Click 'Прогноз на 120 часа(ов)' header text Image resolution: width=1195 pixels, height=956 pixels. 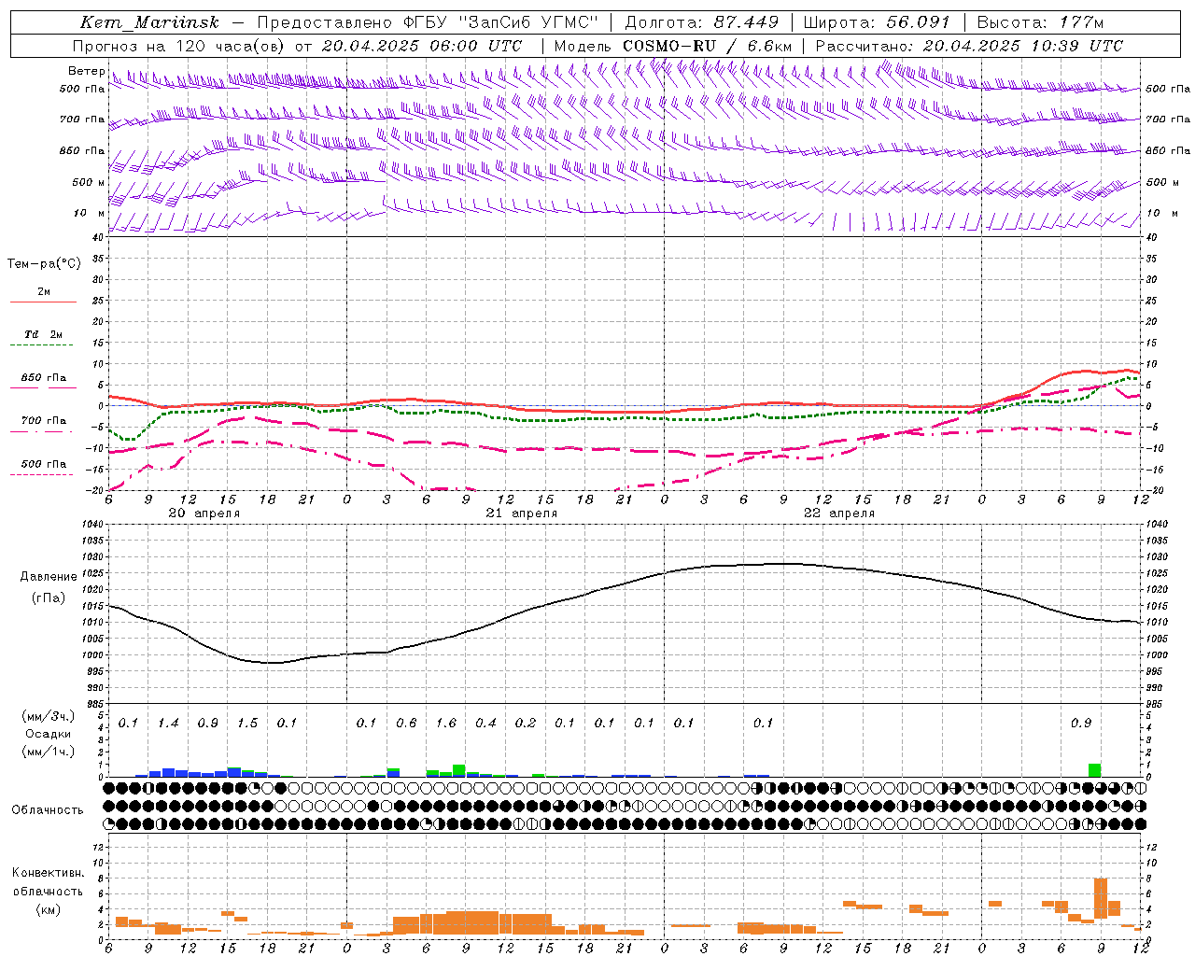[x=180, y=46]
